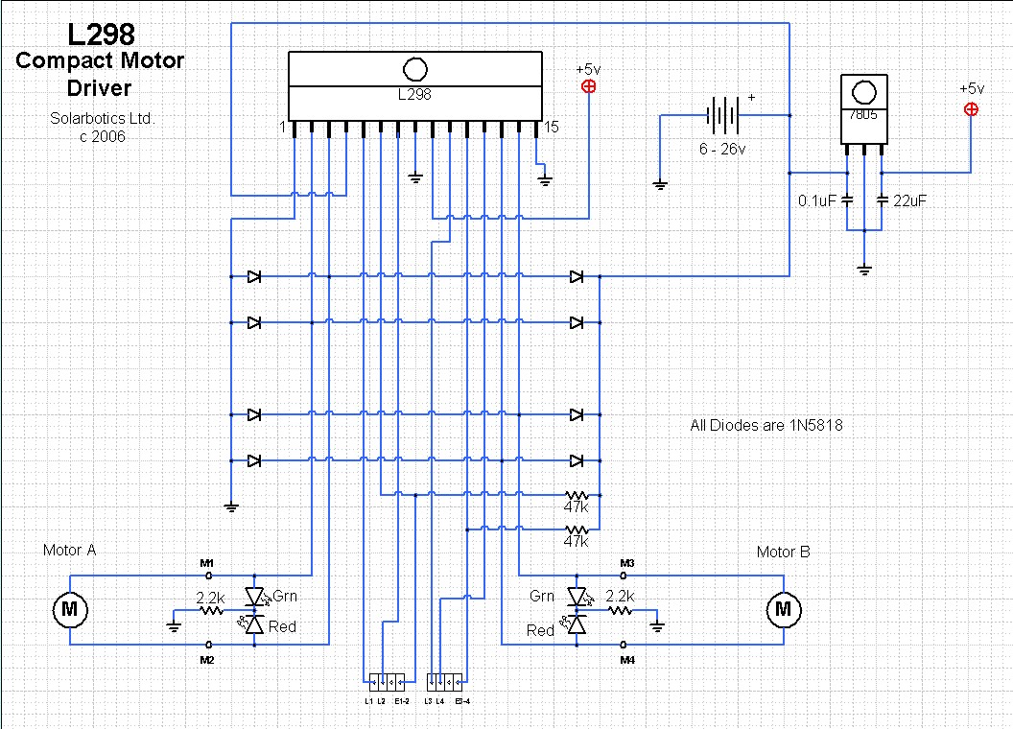Click the L1 L2 E1-2 connector block

[387, 682]
